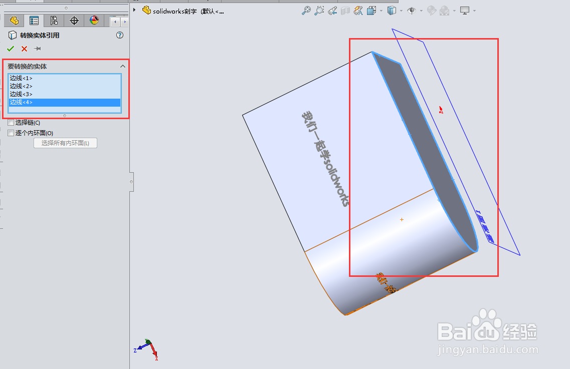The width and height of the screenshot is (570, 369).
Task: Pin the PropertyManager open
Action: 37,49
